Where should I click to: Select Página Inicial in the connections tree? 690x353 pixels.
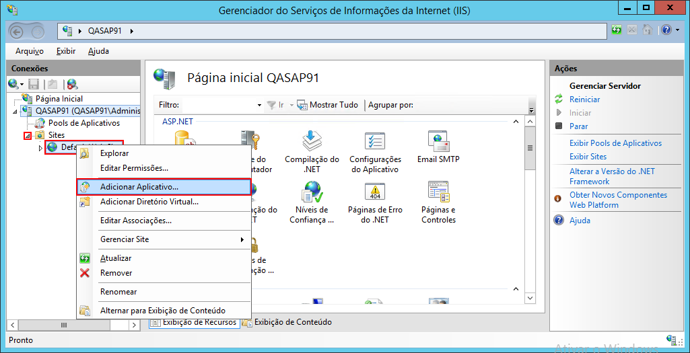tap(59, 99)
